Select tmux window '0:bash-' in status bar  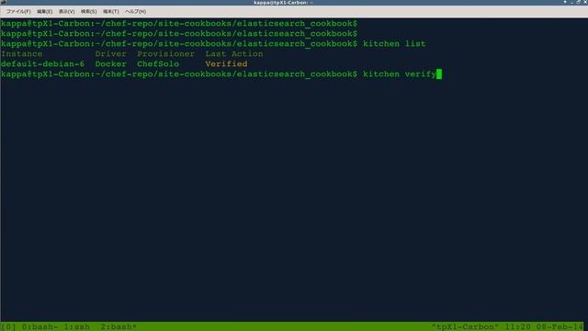pos(40,326)
